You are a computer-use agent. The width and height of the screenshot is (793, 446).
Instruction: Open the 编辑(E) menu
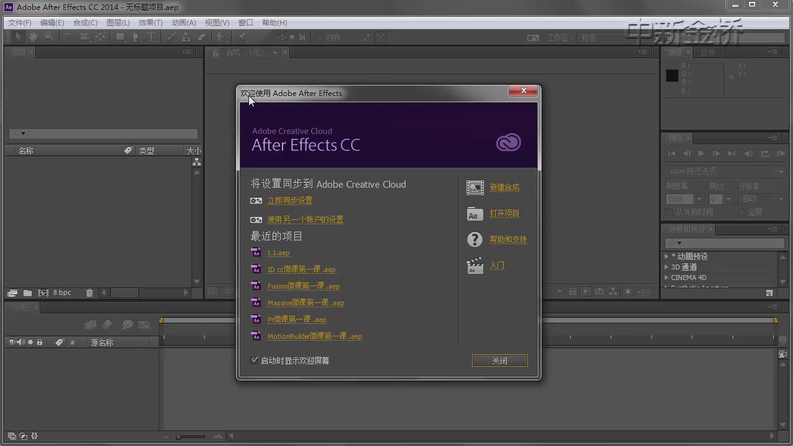click(52, 22)
